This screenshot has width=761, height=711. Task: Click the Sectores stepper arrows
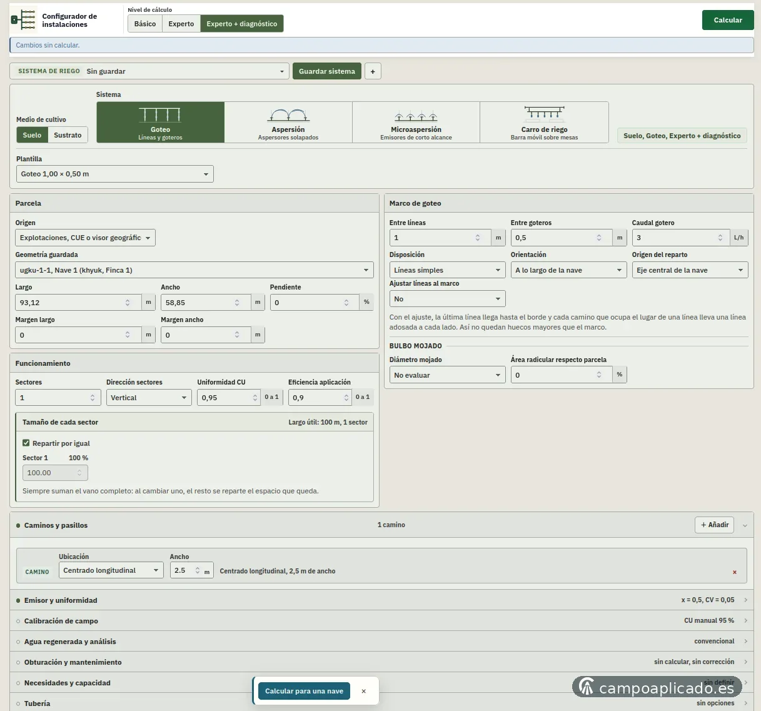point(93,398)
